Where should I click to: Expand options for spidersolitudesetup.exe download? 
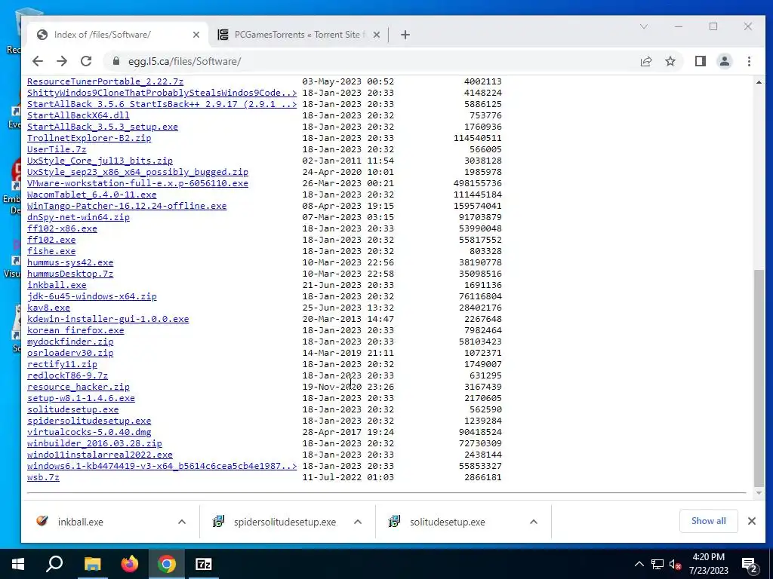[358, 522]
